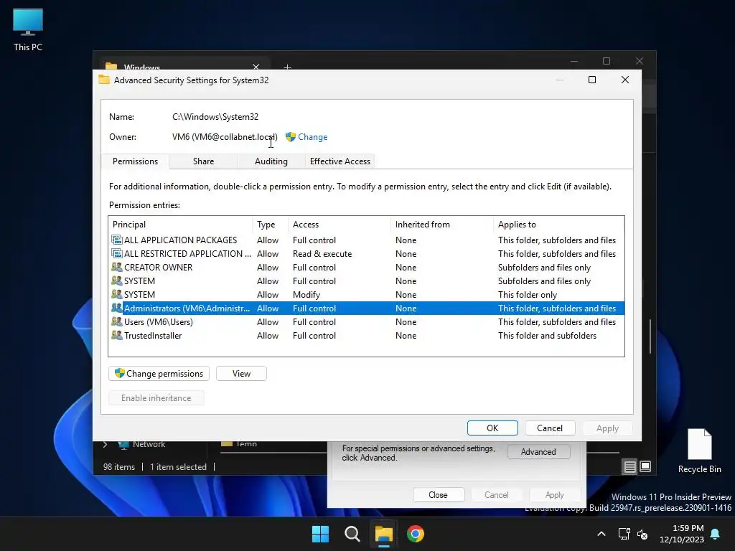Open the muted volume tray icon
735x551 pixels.
tap(642, 534)
